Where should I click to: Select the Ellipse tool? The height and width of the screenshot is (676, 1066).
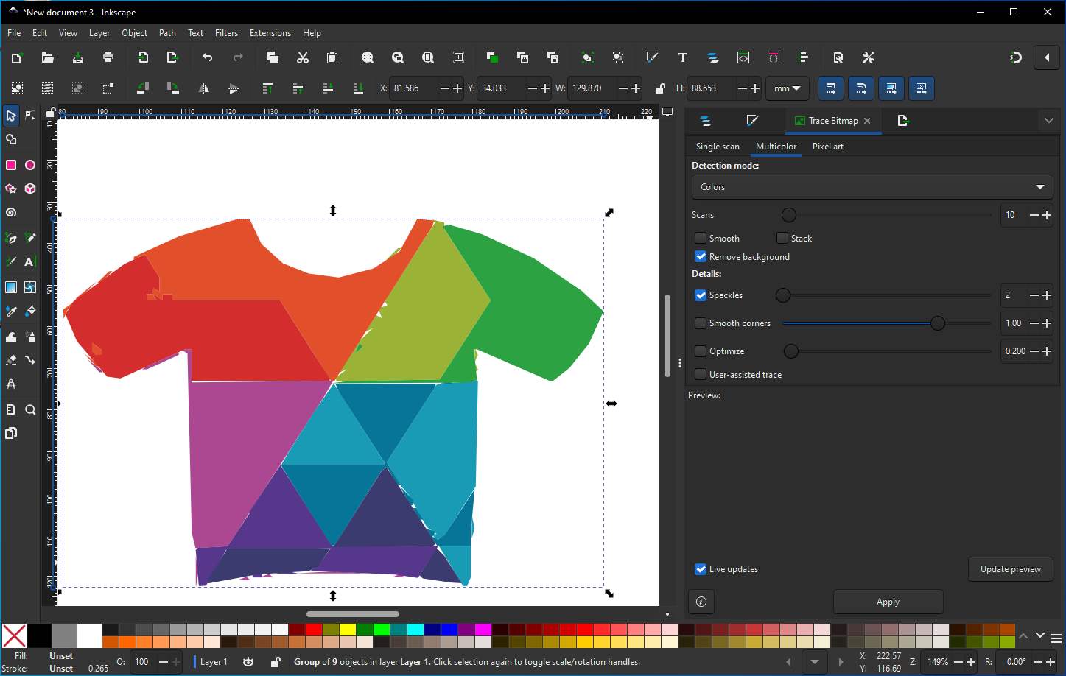tap(30, 165)
